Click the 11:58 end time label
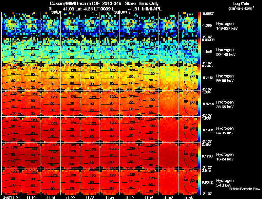 pos(188,197)
